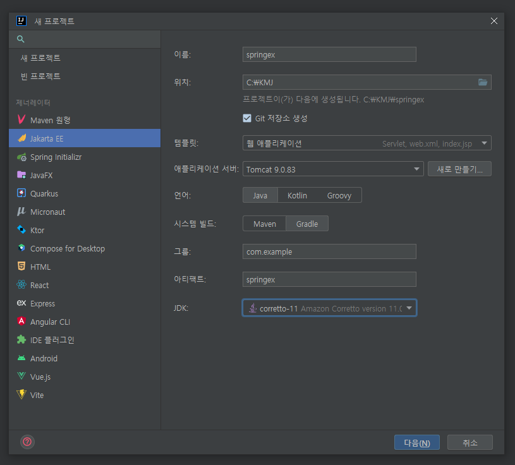Viewport: 515px width, 465px height.
Task: Click the Jakarta EE sail icon
Action: (x=21, y=138)
